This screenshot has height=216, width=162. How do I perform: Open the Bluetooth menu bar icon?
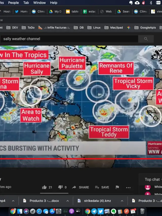pyautogui.click(x=151, y=3)
